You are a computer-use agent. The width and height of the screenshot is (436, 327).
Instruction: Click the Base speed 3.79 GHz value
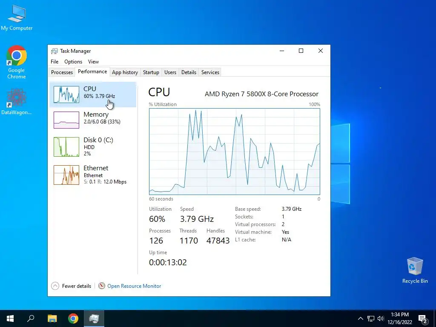pos(291,209)
